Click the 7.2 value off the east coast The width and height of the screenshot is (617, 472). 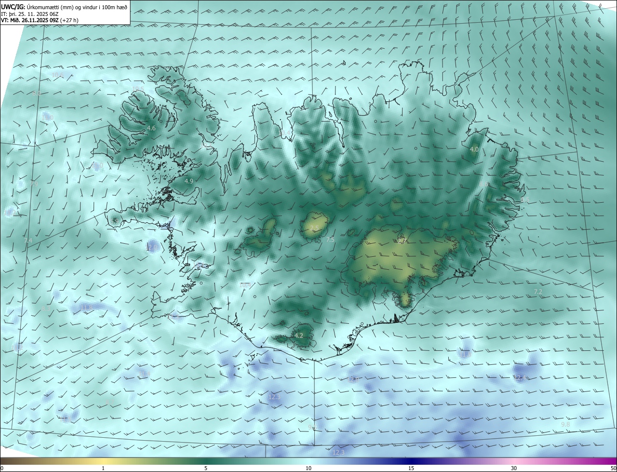538,292
